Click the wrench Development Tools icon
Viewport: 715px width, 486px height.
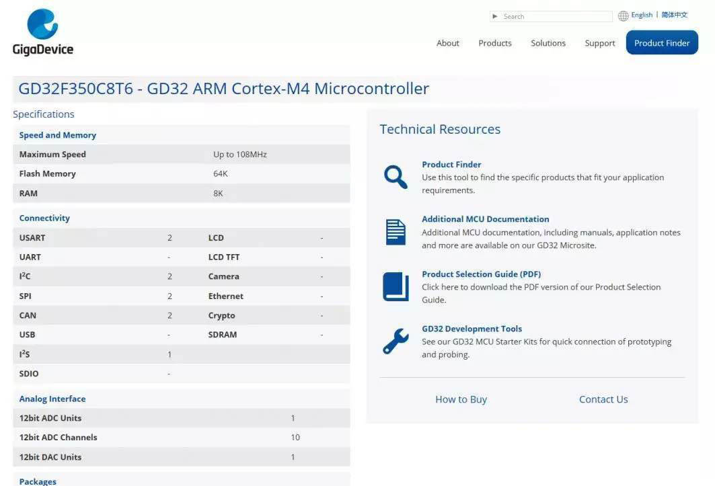pos(396,341)
